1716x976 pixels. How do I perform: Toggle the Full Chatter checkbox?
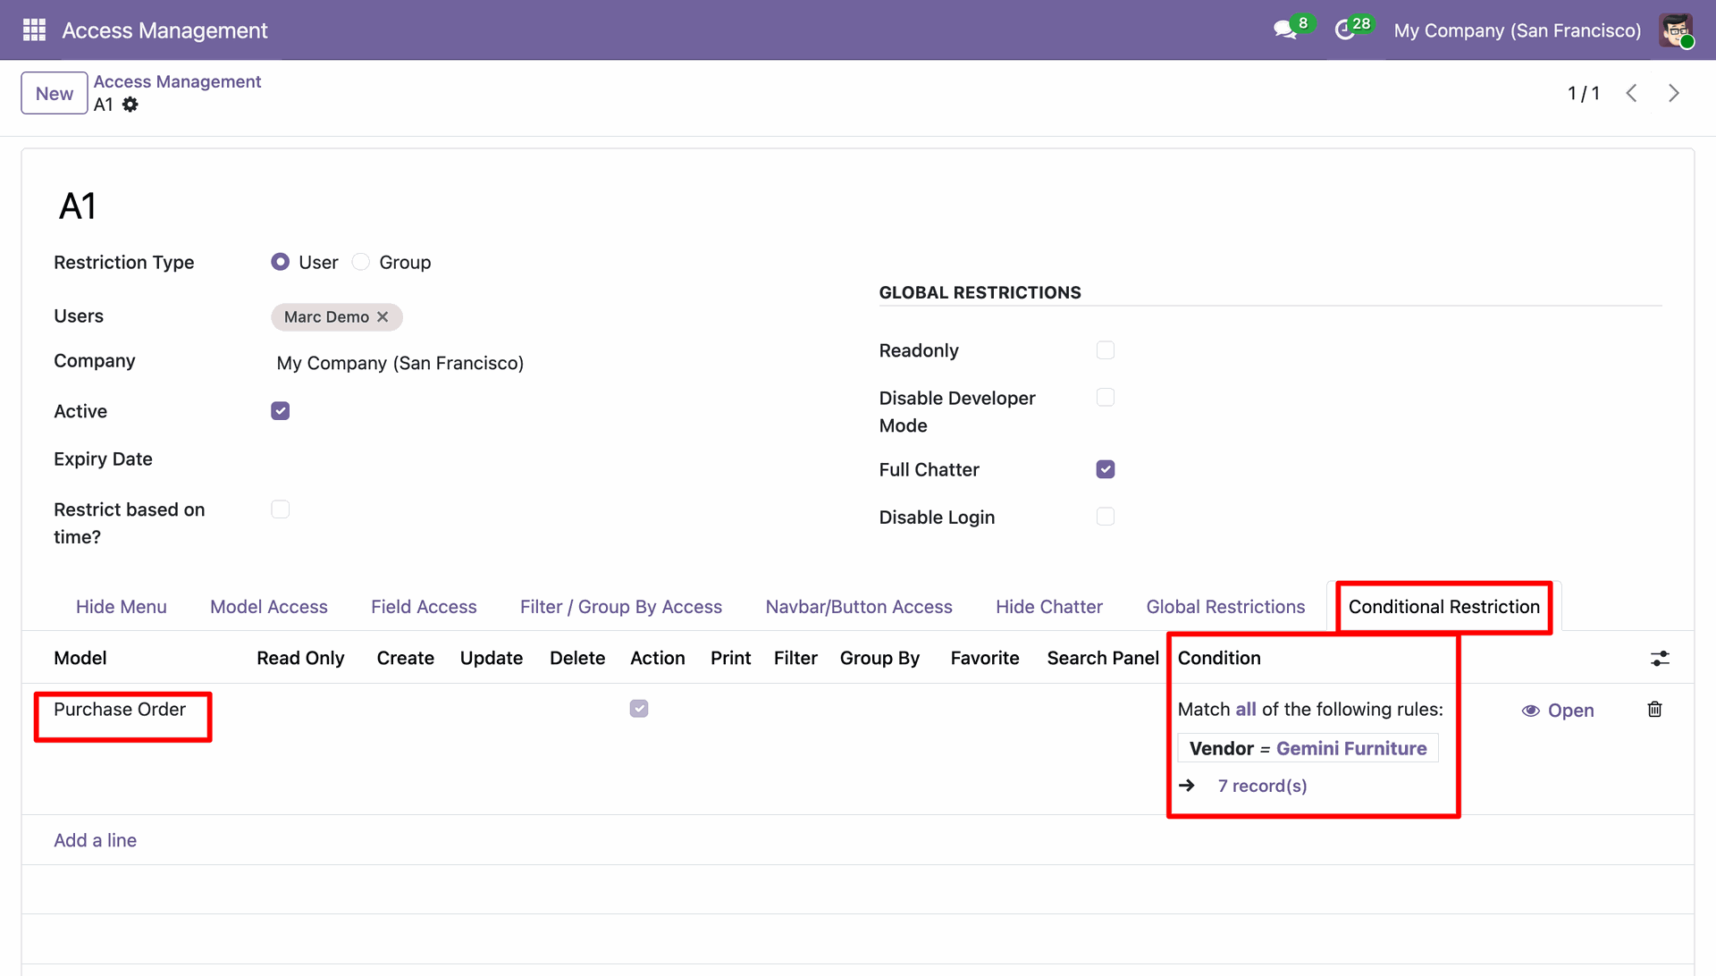pos(1106,469)
